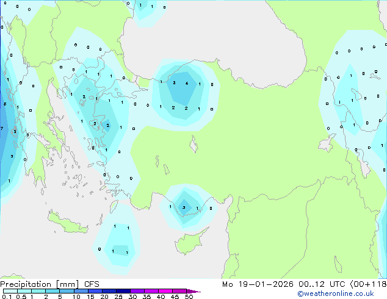Click the Crete island on the map
387x299 pixels.
(x=67, y=223)
